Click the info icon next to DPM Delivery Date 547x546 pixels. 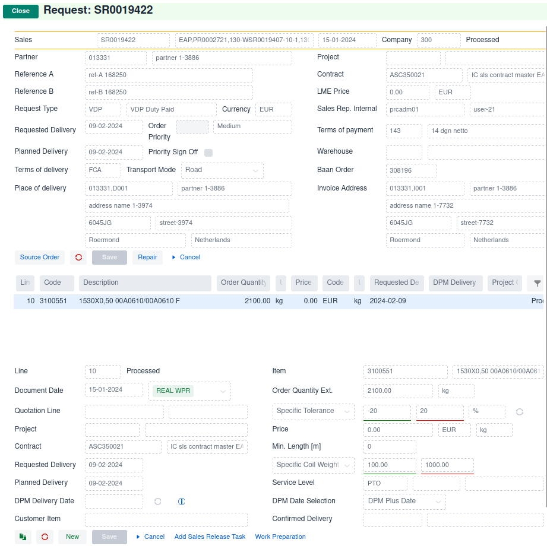click(x=181, y=501)
